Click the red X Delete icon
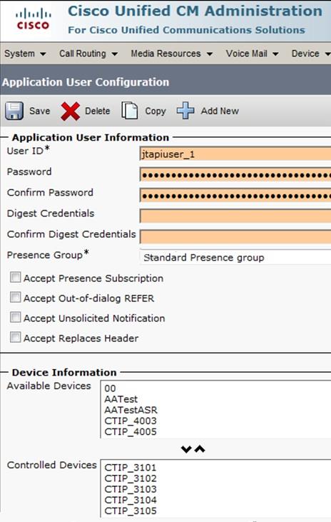This screenshot has width=331, height=522. coord(71,111)
